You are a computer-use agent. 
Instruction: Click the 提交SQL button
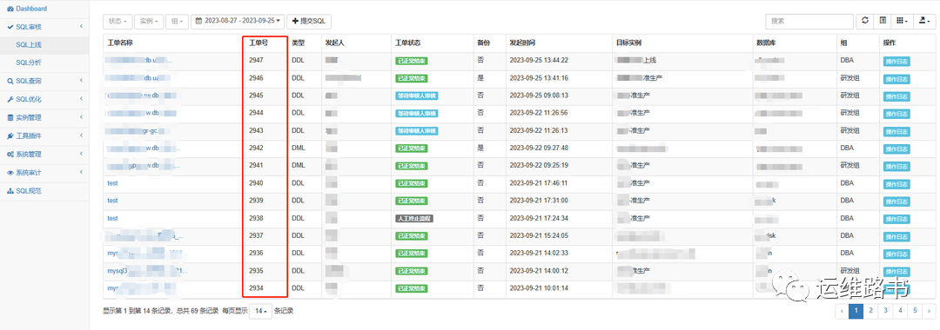(x=309, y=21)
